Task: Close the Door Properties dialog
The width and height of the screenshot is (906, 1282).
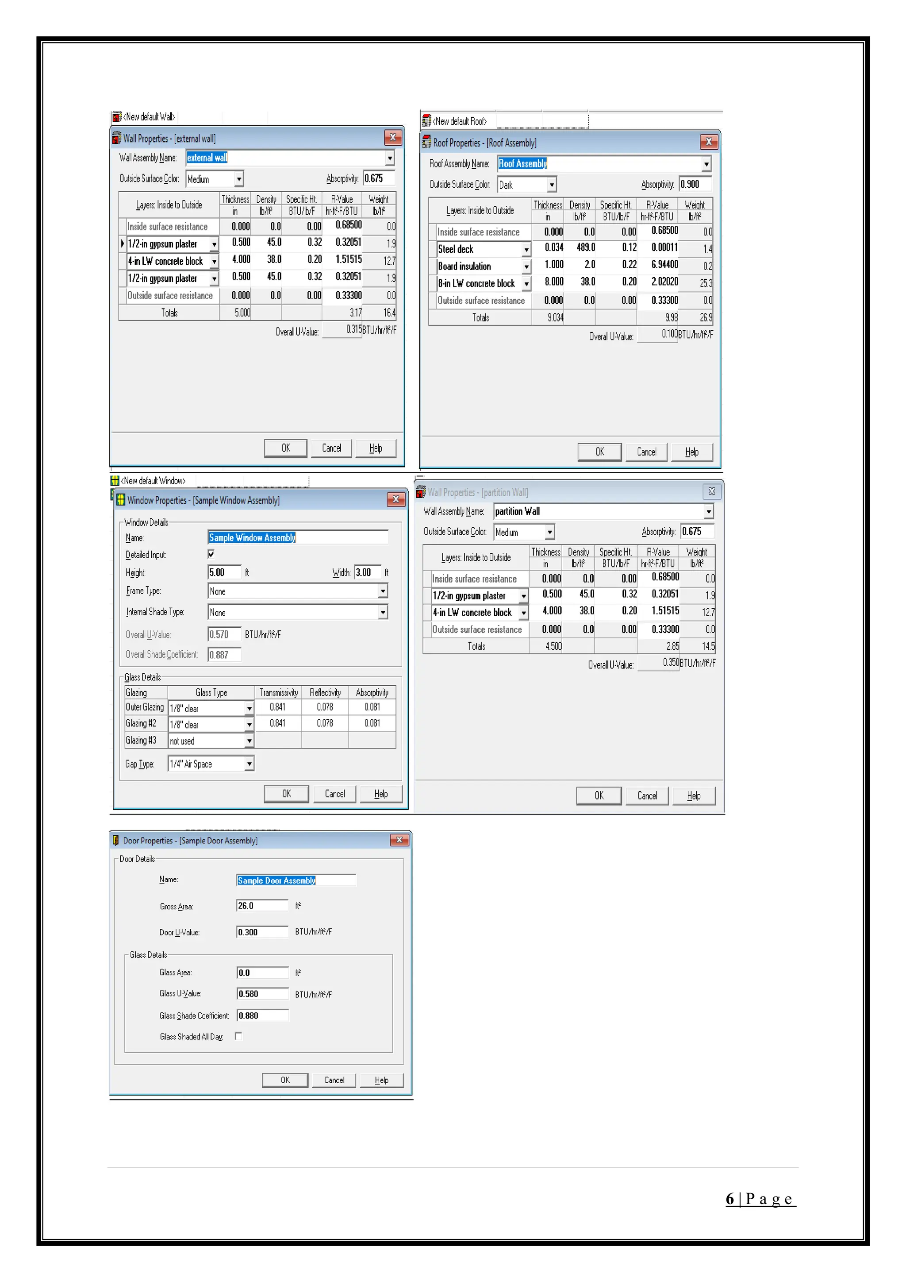Action: (x=399, y=840)
